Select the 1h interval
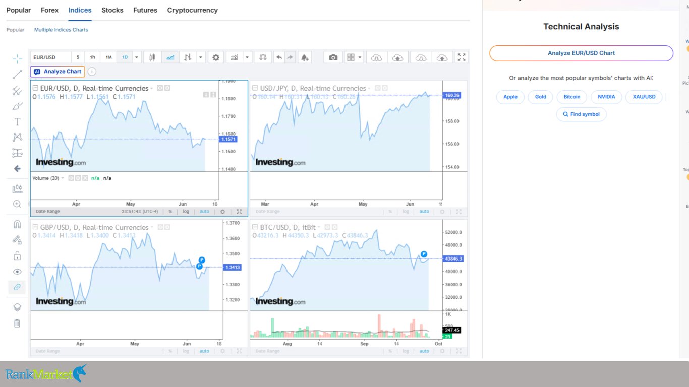Image resolution: width=689 pixels, height=387 pixels. (93, 57)
